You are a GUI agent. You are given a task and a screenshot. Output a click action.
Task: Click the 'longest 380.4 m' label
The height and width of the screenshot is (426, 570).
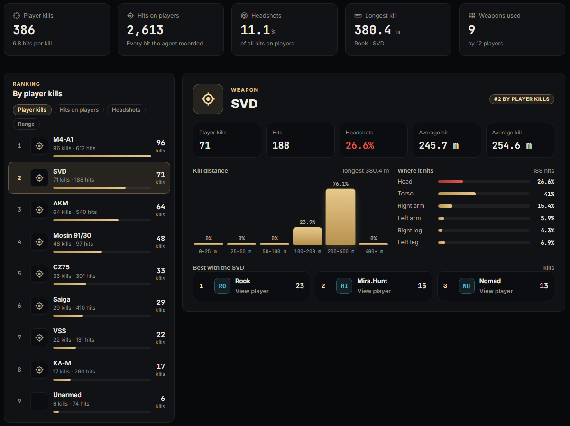(x=366, y=171)
